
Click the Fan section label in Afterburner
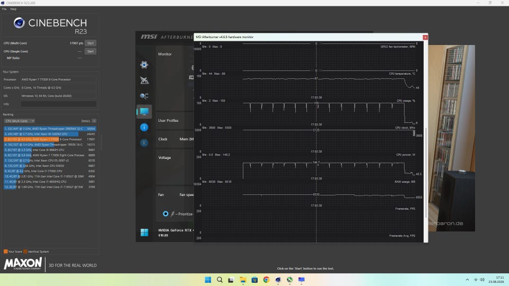click(161, 195)
